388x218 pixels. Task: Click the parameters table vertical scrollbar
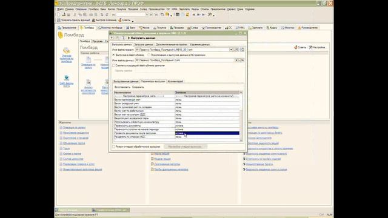(x=241, y=116)
